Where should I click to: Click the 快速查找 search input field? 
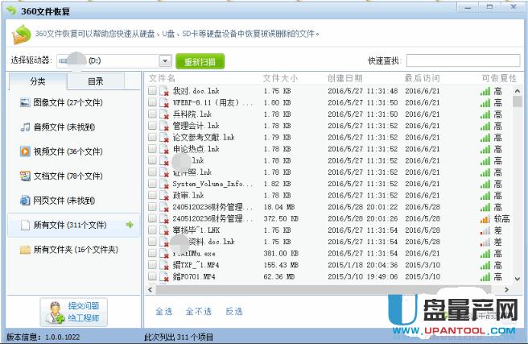[x=461, y=60]
